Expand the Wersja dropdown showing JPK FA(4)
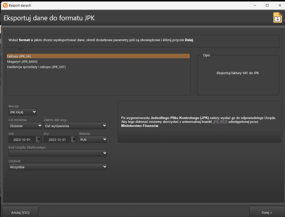 (23, 112)
